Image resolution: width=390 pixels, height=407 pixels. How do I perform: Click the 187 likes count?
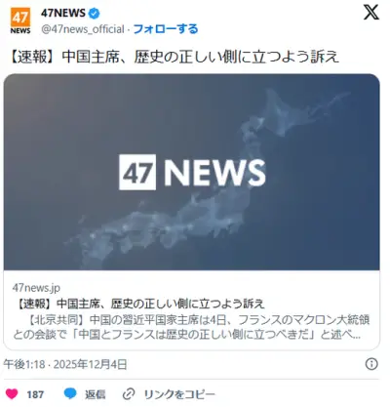(35, 394)
